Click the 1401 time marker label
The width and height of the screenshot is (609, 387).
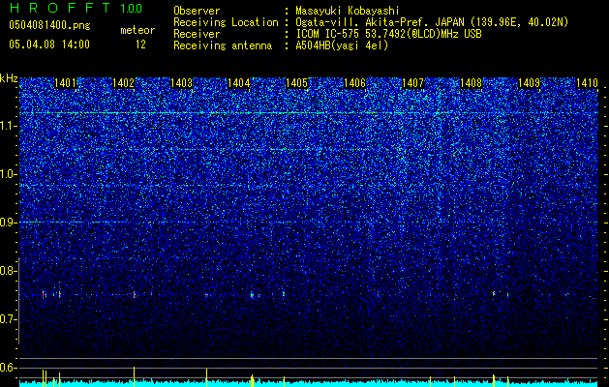[65, 83]
